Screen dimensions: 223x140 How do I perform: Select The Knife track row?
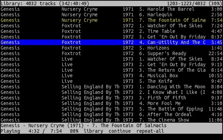(x=111, y=81)
